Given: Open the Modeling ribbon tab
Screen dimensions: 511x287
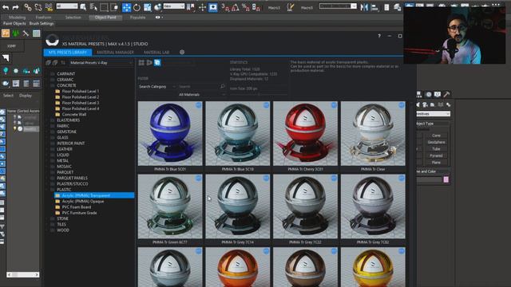Looking at the screenshot, I should point(17,18).
